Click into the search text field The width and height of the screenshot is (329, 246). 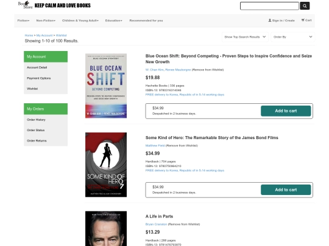pos(269,6)
